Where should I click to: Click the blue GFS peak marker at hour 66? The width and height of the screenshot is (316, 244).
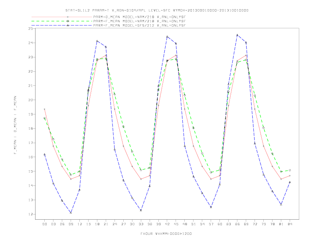[237, 35]
